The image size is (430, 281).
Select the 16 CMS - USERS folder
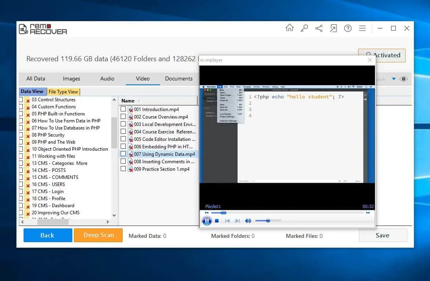pyautogui.click(x=48, y=184)
